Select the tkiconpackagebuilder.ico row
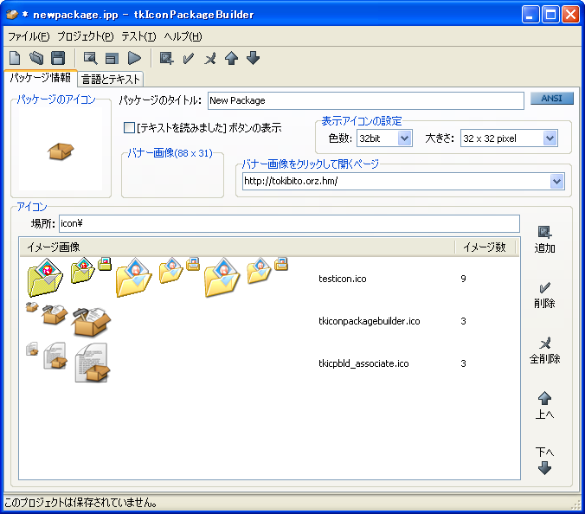The width and height of the screenshot is (585, 514). pyautogui.click(x=269, y=321)
